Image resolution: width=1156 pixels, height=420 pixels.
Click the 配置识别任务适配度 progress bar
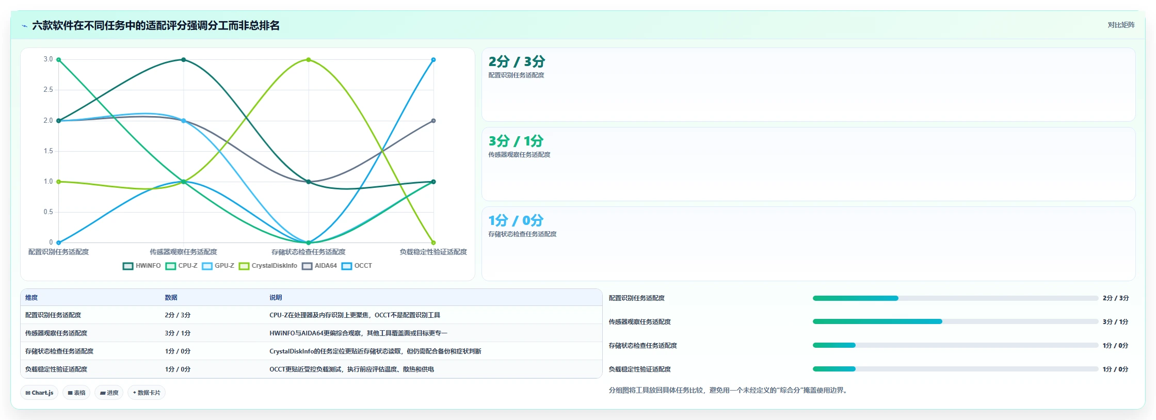point(955,298)
